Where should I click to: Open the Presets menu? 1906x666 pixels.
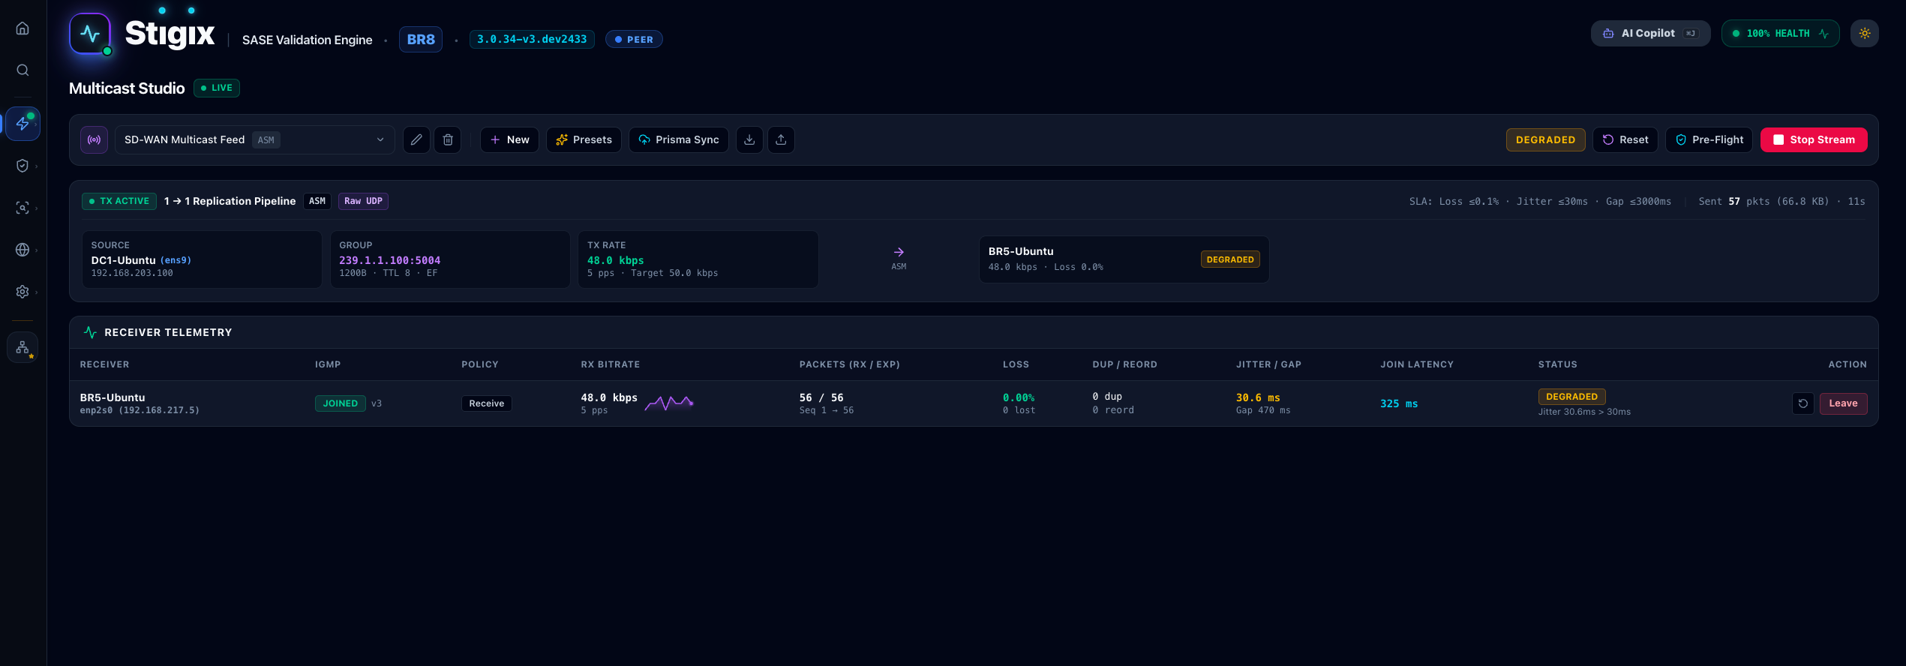pos(584,139)
